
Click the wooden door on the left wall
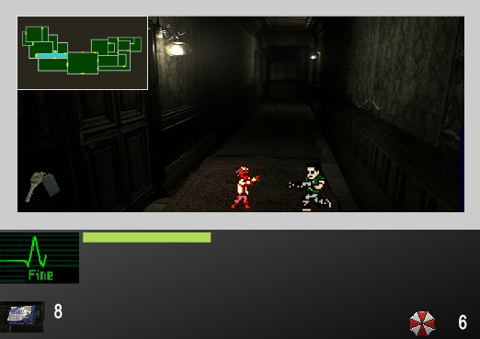[x=110, y=147]
